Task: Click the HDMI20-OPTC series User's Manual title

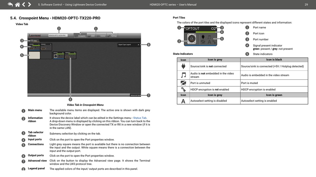Action: point(173,4)
